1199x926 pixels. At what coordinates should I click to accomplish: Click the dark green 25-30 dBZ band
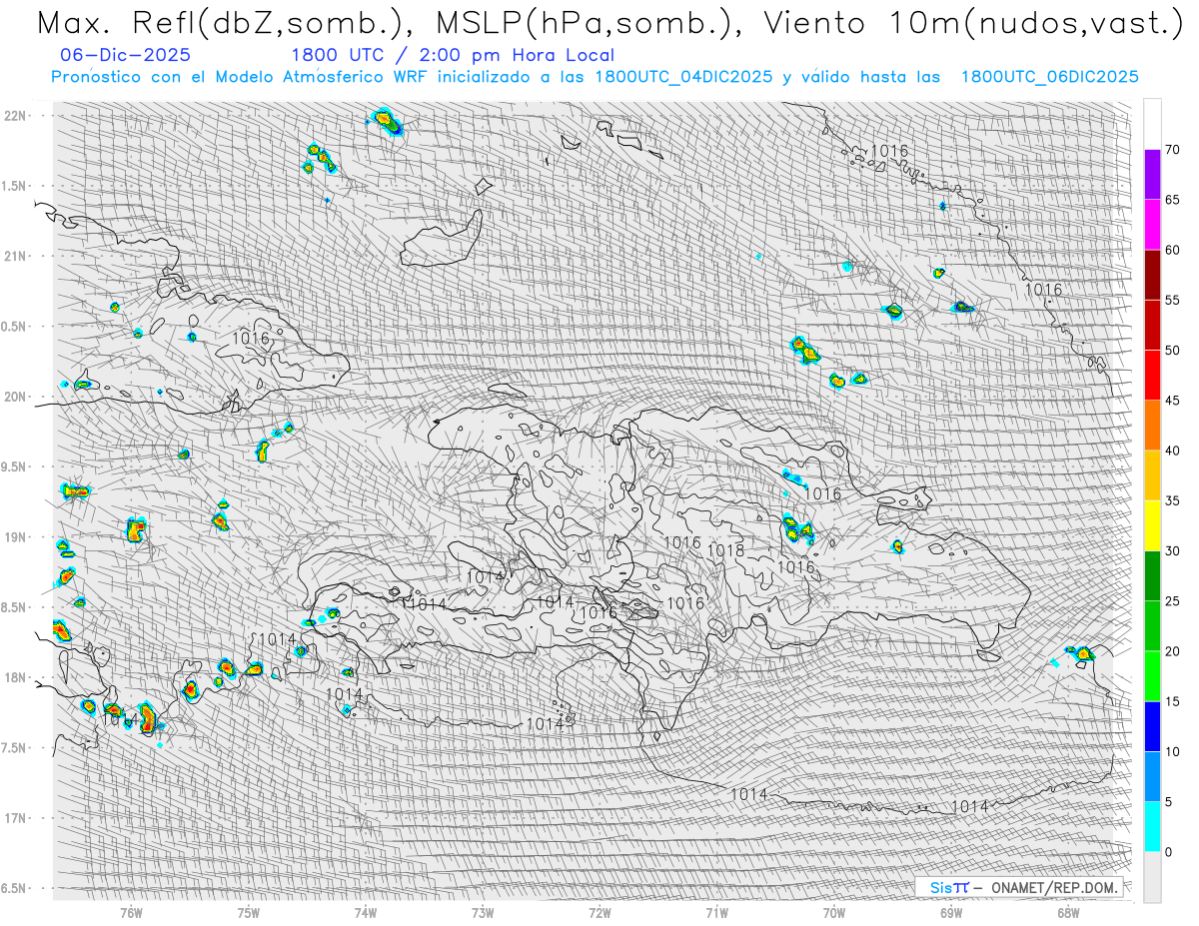[1152, 576]
